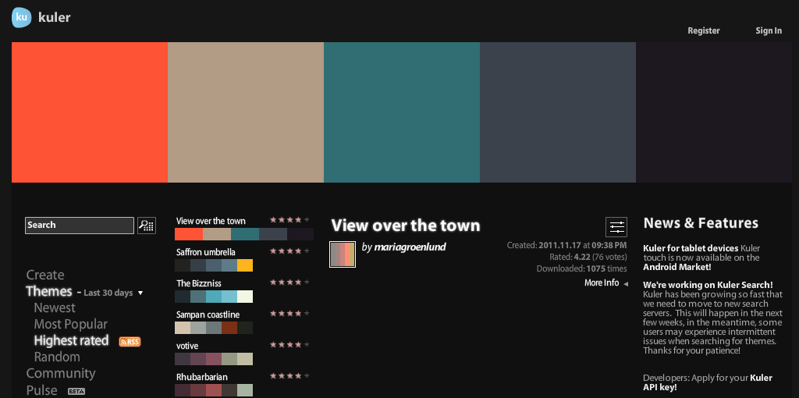Select the Rhubarbarian theme title
The width and height of the screenshot is (799, 398).
coord(202,377)
